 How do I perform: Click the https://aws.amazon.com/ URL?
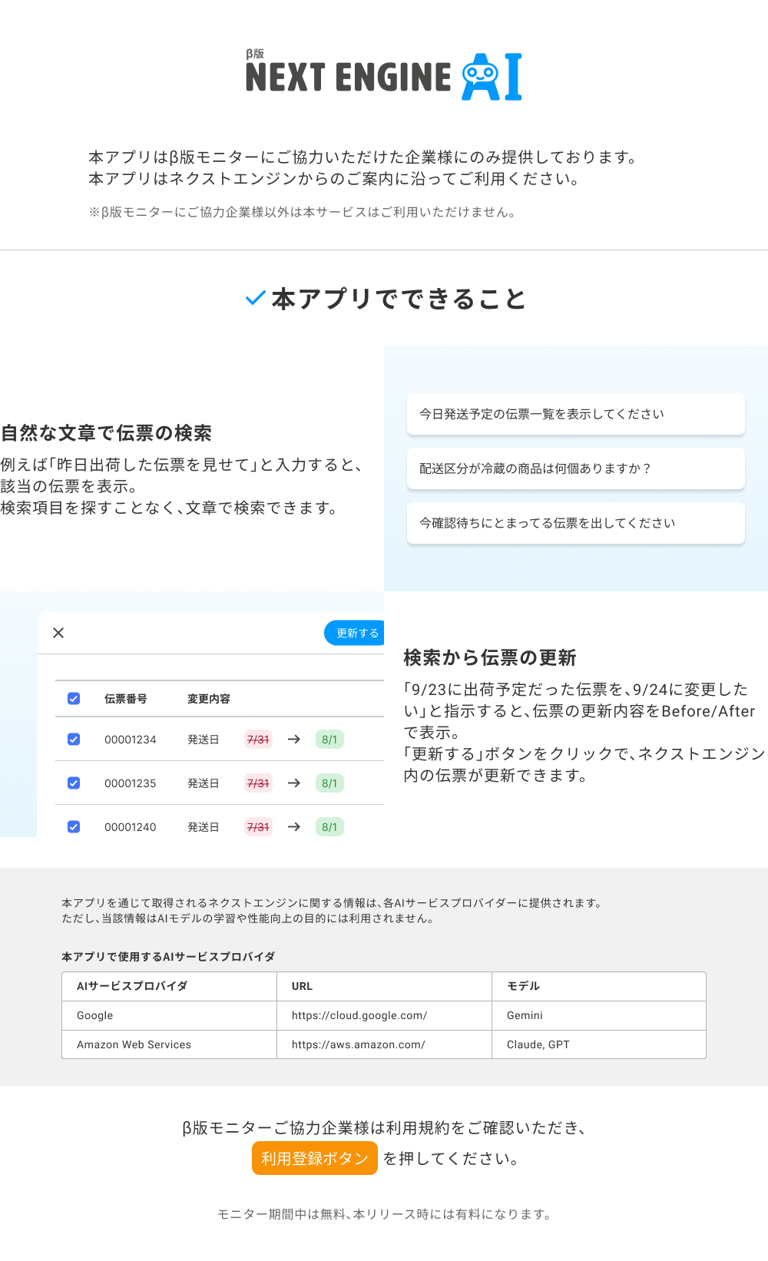358,1044
